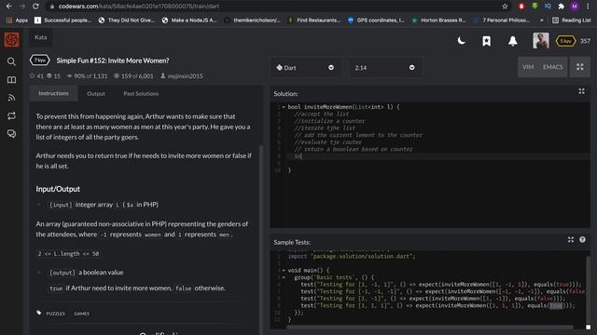This screenshot has width=597, height=335.
Task: Click the Sample Tests vertical scrollbar
Action: [x=588, y=288]
